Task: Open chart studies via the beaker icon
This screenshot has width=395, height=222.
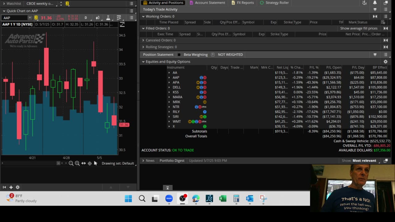Action: click(108, 18)
